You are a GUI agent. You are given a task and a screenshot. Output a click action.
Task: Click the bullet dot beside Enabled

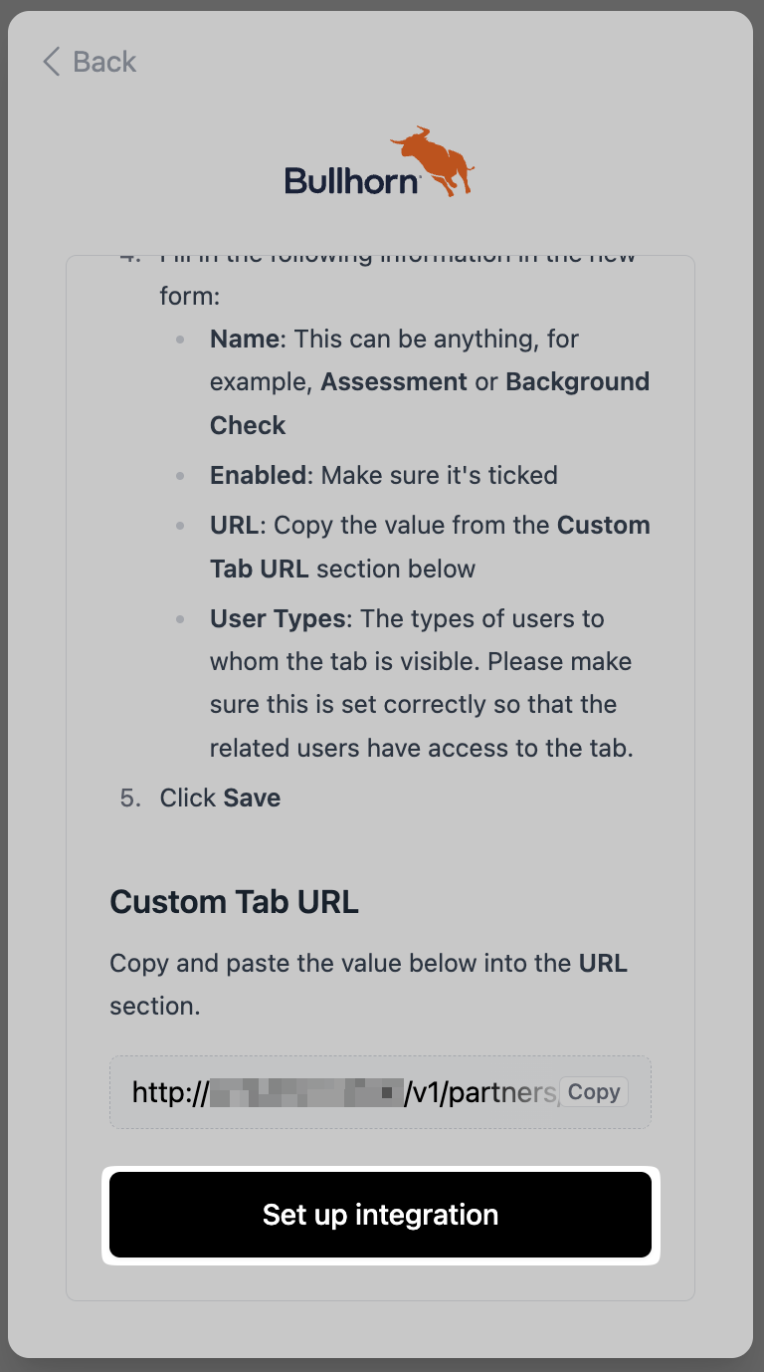point(180,476)
